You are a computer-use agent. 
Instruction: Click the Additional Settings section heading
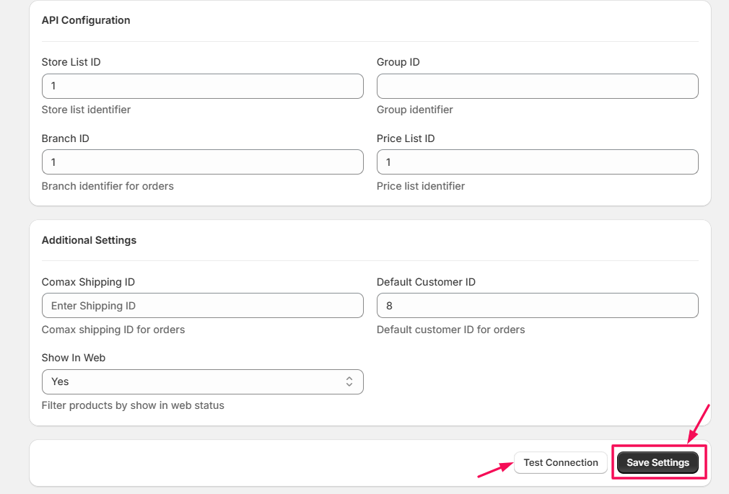click(x=89, y=240)
